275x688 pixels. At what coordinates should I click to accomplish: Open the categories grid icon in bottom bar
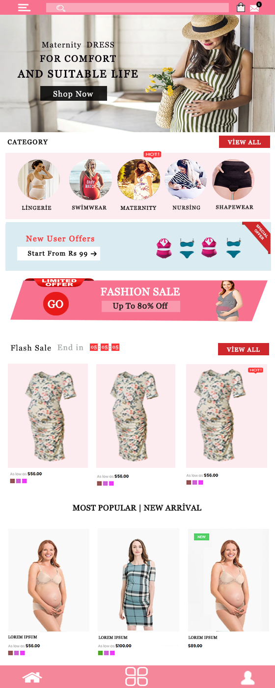coord(137,676)
